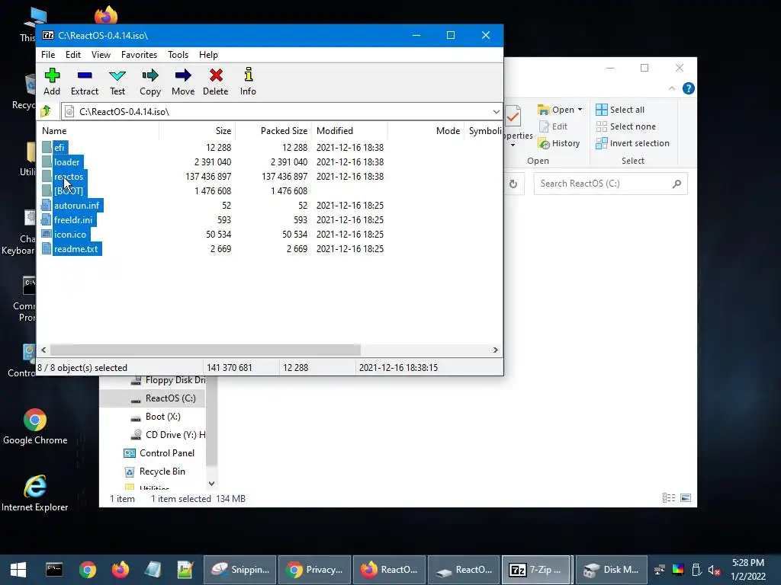This screenshot has width=781, height=585.
Task: Click the Test toolbar icon
Action: 117,82
